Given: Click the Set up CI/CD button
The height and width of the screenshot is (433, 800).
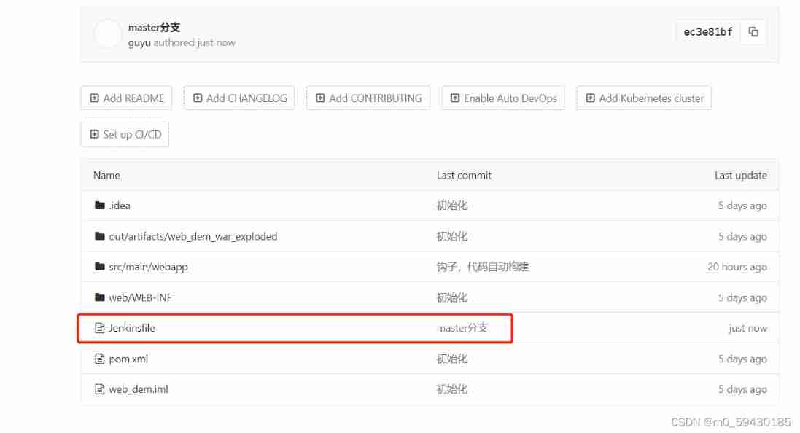Looking at the screenshot, I should (x=125, y=134).
